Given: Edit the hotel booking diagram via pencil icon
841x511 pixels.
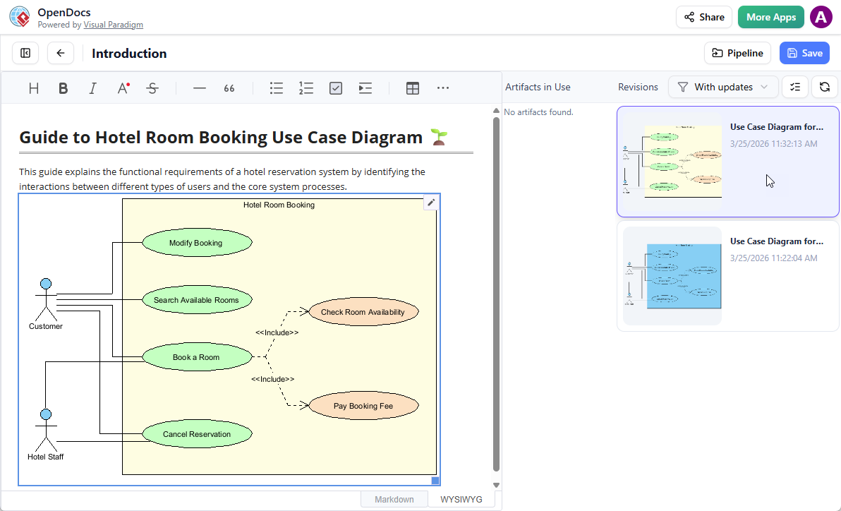Looking at the screenshot, I should 431,202.
